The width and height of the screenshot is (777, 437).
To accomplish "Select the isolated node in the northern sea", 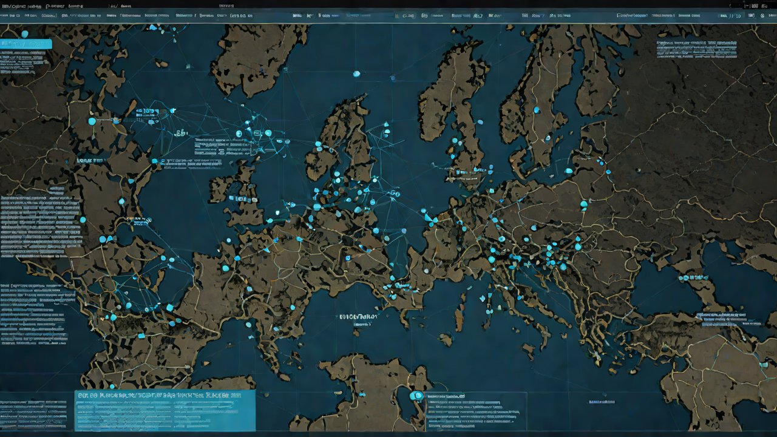I will pyautogui.click(x=356, y=74).
